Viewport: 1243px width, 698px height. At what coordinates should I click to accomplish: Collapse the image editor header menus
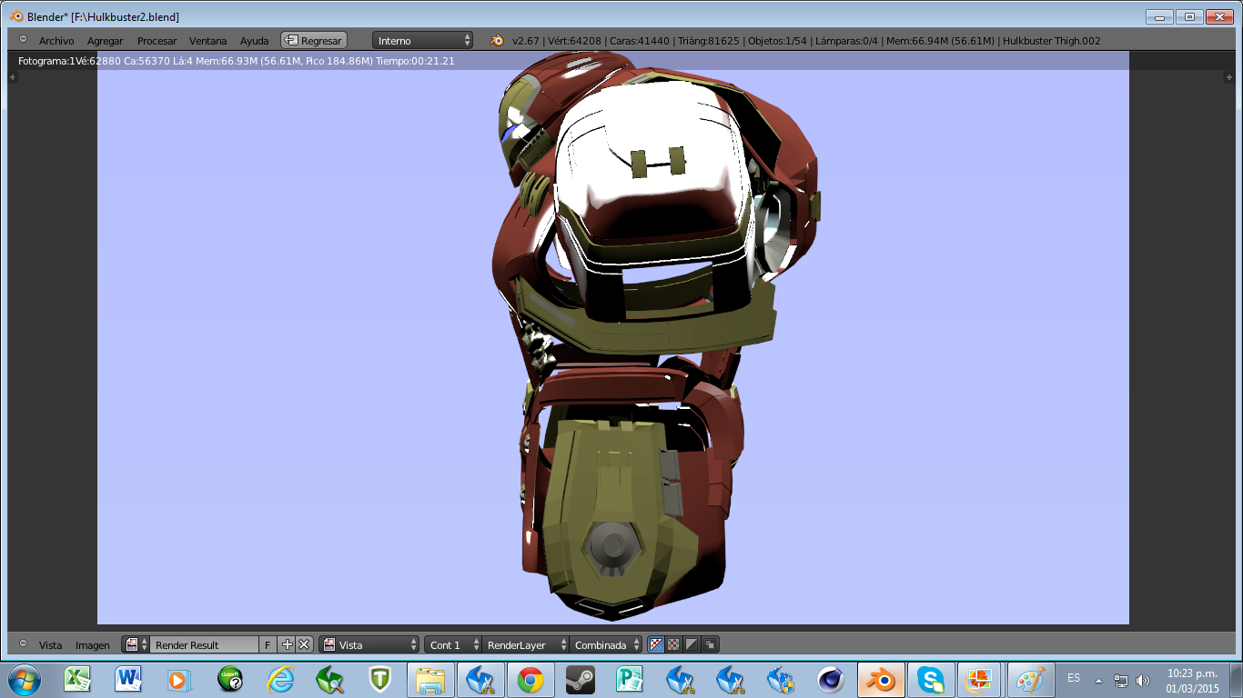point(23,643)
